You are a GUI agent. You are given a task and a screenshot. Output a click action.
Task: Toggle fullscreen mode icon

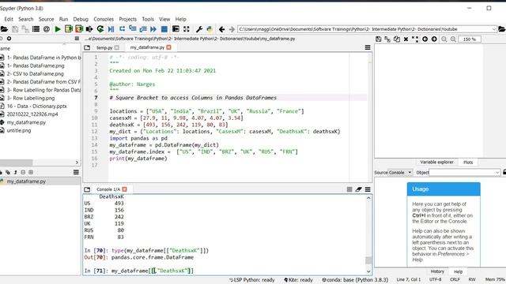tap(187, 29)
